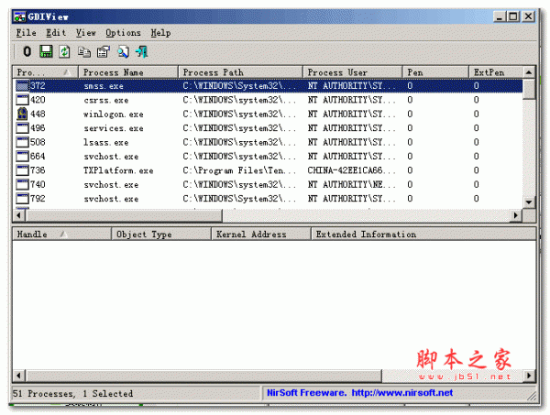Sort by the Pro... process ID column
The height and width of the screenshot is (415, 550).
tap(45, 72)
